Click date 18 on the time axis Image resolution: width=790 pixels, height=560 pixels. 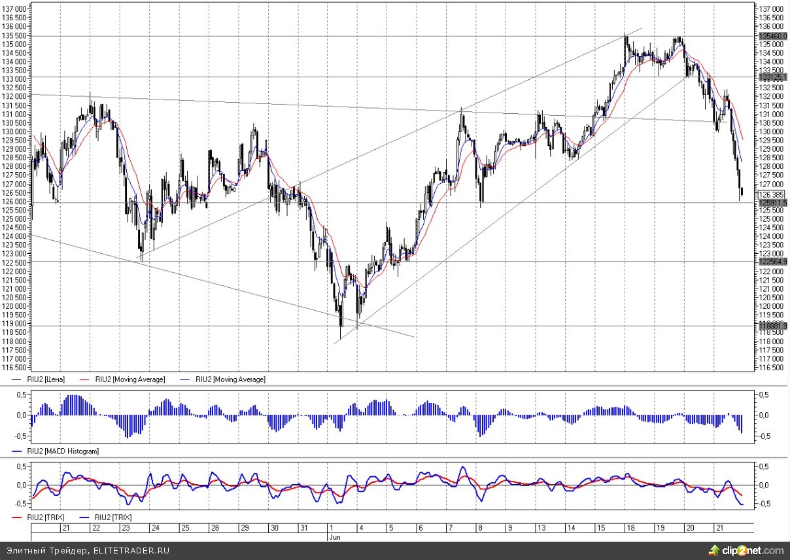pos(630,528)
